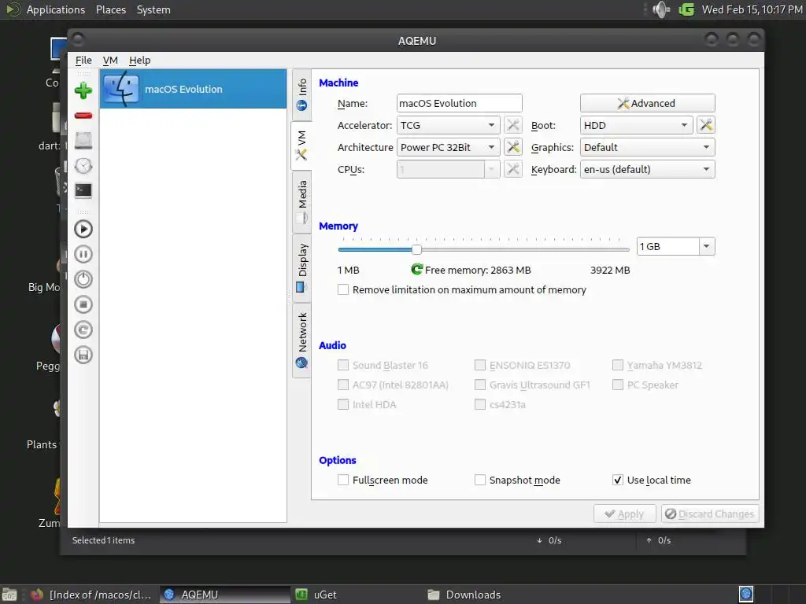The height and width of the screenshot is (604, 806).
Task: Toggle the AC97 (Intel 82801AA) checkbox
Action: coord(343,385)
